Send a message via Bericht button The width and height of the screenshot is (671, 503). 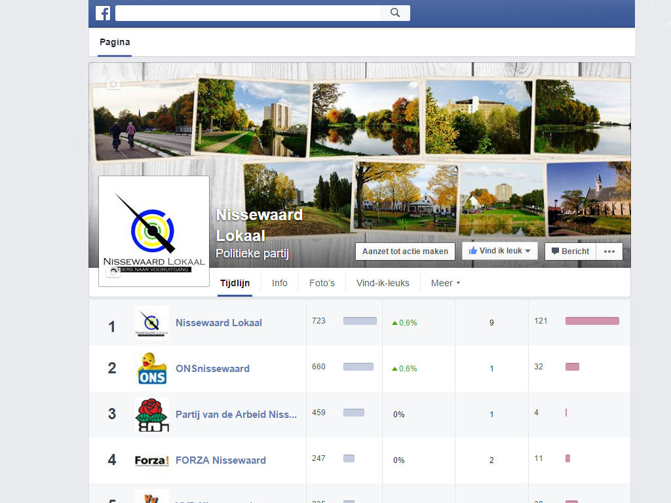570,251
